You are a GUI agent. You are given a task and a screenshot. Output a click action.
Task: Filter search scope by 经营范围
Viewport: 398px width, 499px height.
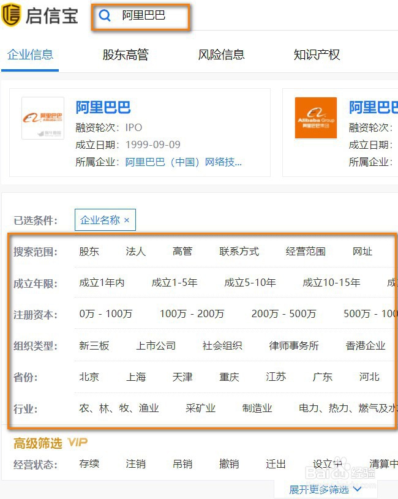click(x=306, y=252)
